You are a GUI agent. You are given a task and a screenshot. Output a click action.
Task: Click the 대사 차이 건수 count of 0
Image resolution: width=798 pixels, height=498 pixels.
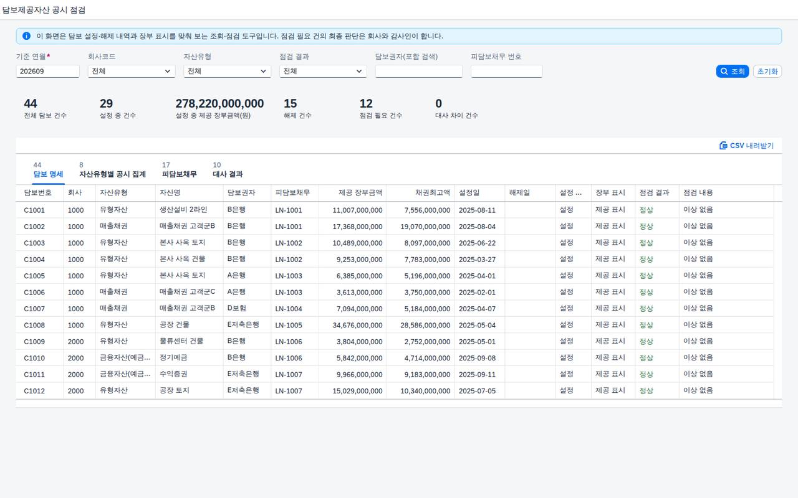click(439, 103)
